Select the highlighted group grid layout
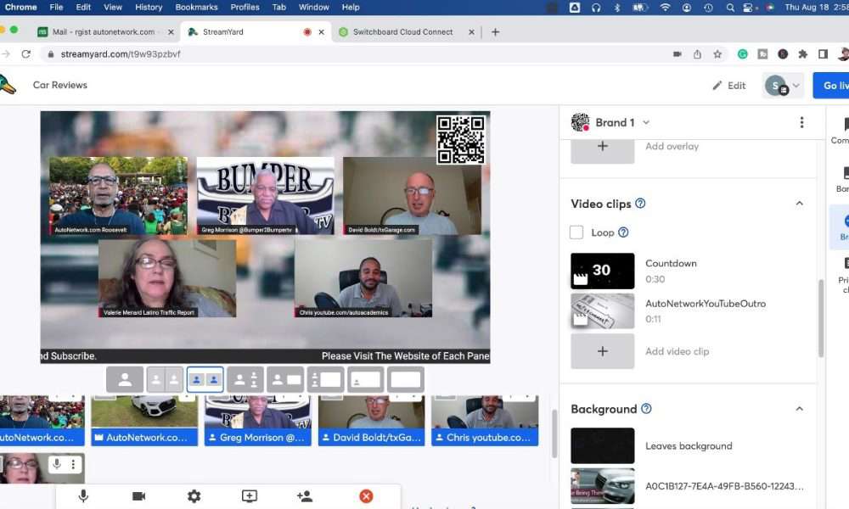849x509 pixels. (205, 380)
